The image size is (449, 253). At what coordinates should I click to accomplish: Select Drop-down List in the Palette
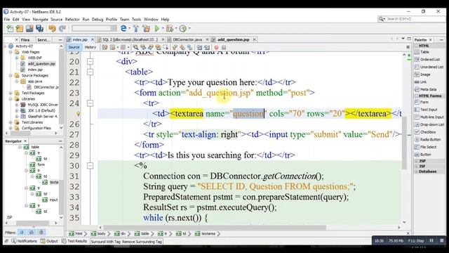point(432,124)
